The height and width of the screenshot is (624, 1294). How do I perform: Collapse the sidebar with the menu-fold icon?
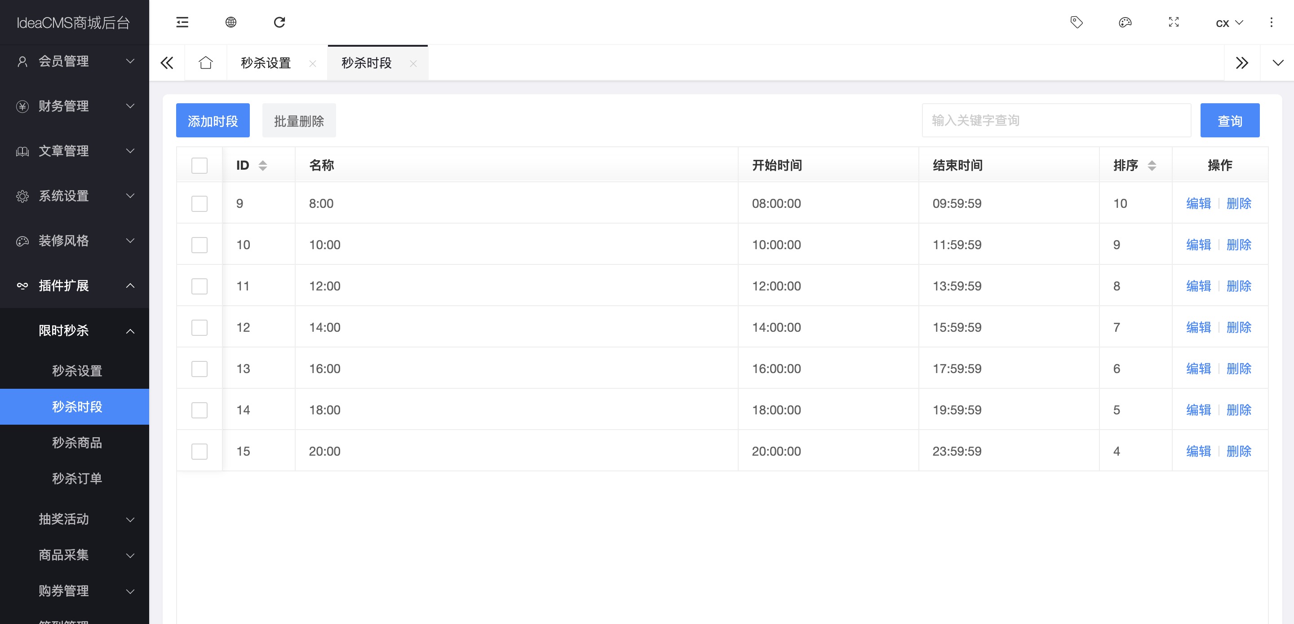pos(182,22)
